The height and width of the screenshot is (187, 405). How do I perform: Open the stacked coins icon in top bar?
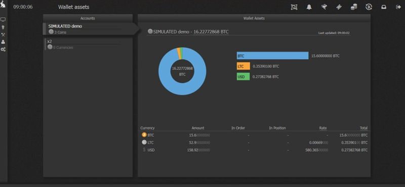point(354,7)
